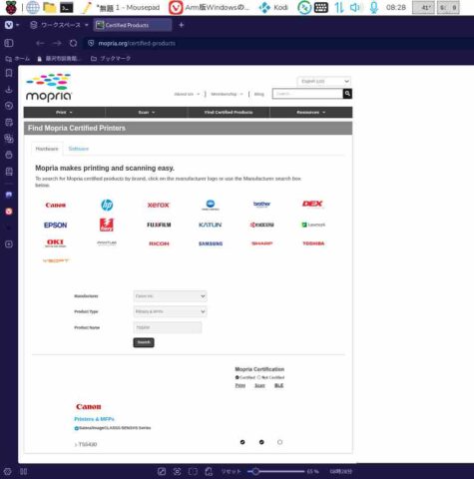Switch to Mousepad window in taskbar
This screenshot has width=474, height=479.
point(121,7)
